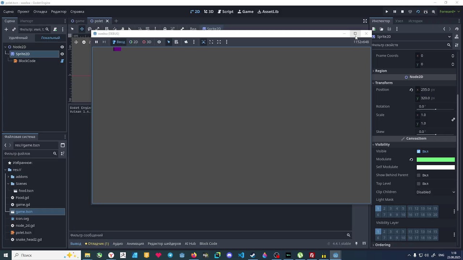This screenshot has width=463, height=260.
Task: Open the inspector property tools icon
Action: point(457,45)
